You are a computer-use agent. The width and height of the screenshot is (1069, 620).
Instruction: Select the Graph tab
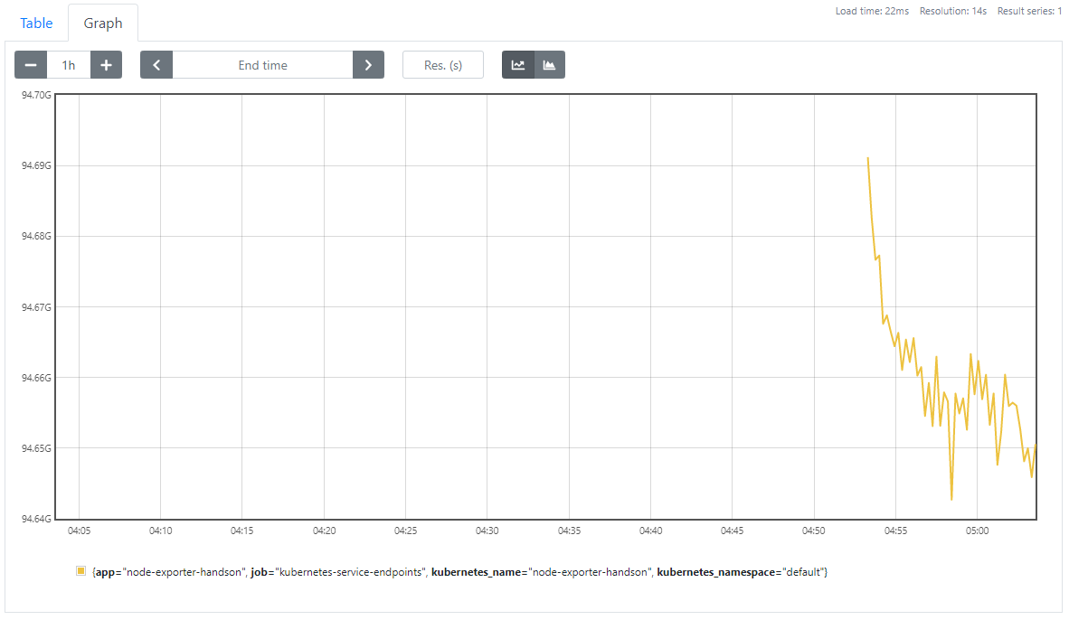103,23
